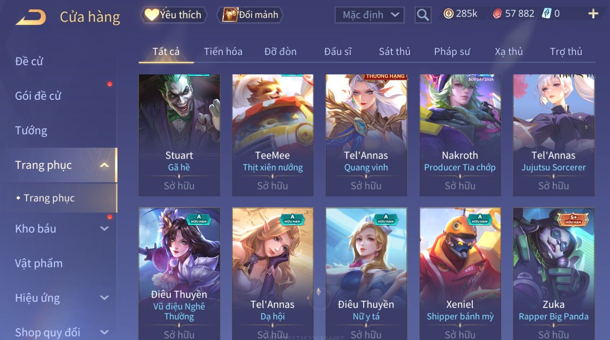Expand the Kho báu sidebar section
Viewport: 610px width, 340px height.
coord(104,229)
